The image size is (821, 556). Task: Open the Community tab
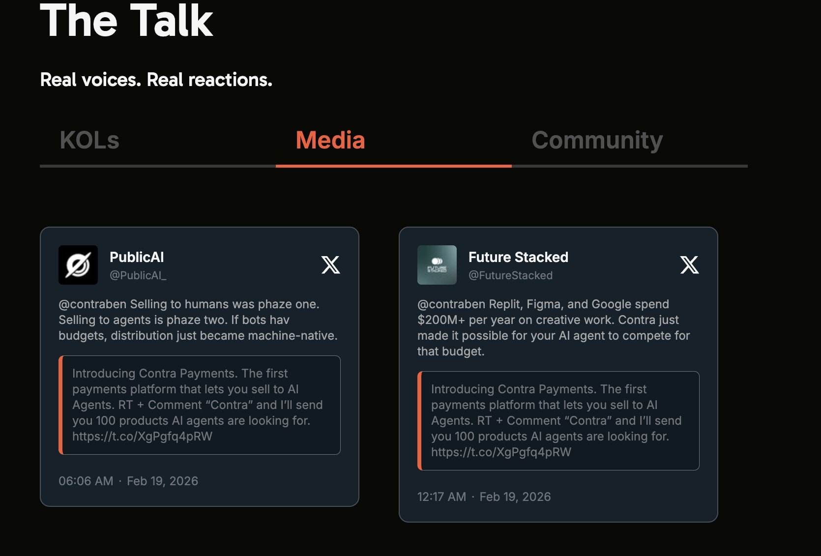(x=597, y=141)
